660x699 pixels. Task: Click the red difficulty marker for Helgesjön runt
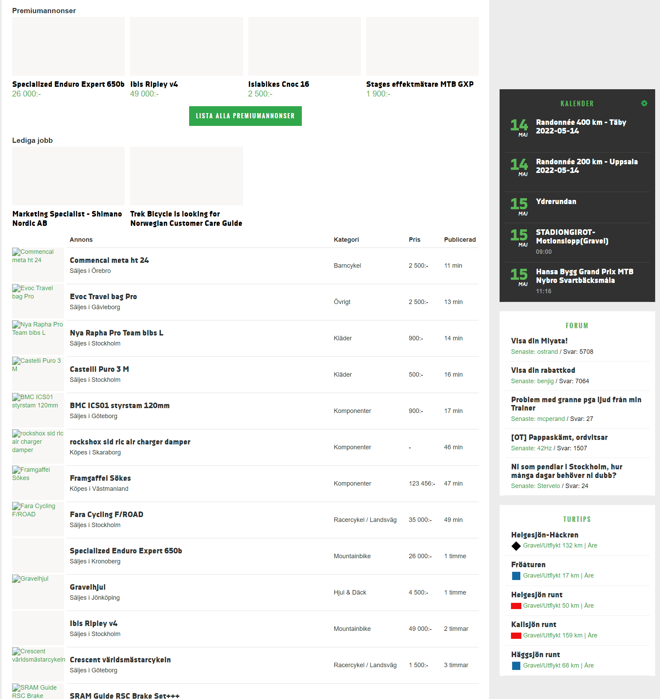(516, 606)
